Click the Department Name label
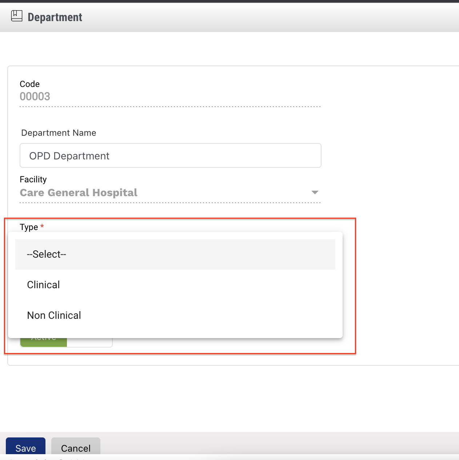This screenshot has height=460, width=459. (59, 133)
